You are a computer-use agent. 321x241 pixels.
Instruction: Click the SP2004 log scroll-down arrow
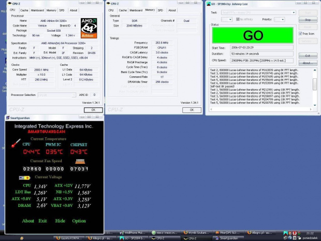pyautogui.click(x=315, y=105)
